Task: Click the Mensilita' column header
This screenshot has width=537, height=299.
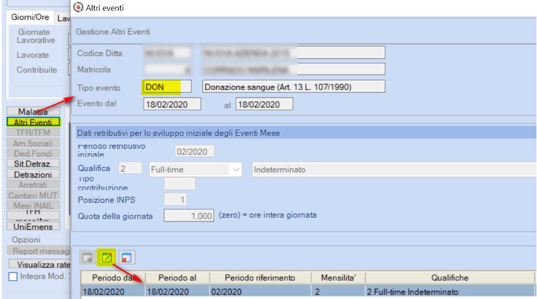Action: pyautogui.click(x=339, y=278)
